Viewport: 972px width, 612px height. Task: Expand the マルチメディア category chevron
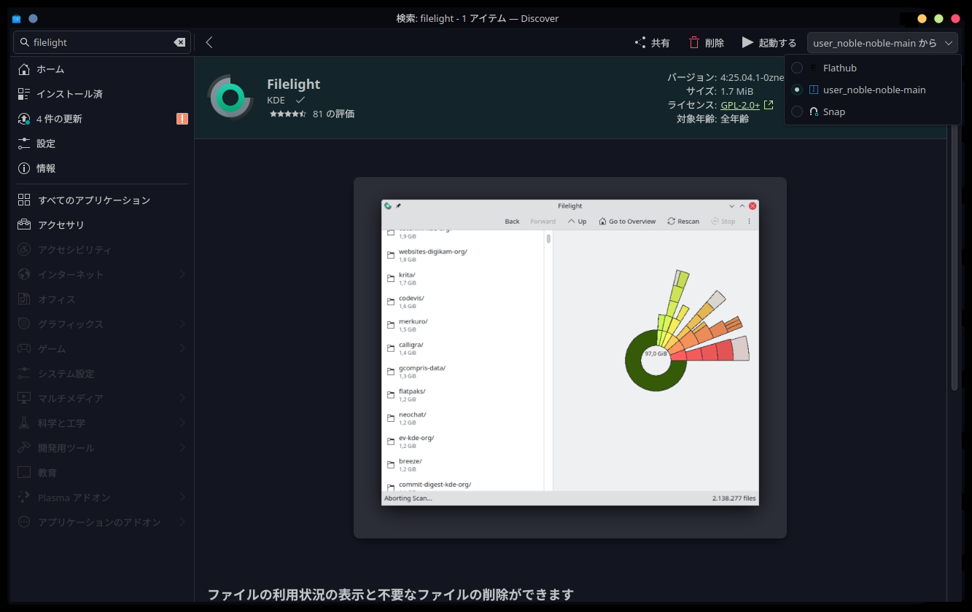(x=182, y=398)
